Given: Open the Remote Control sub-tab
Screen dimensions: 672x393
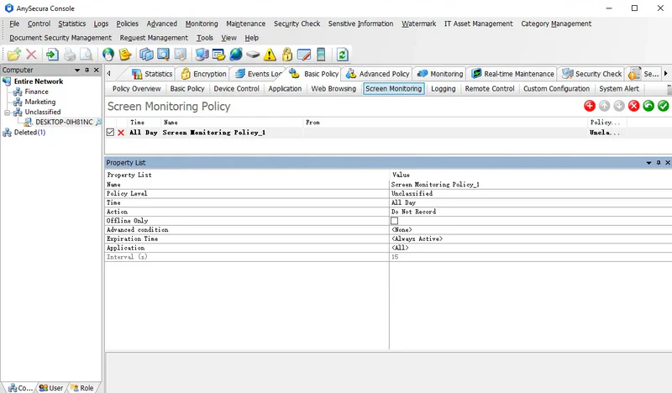Looking at the screenshot, I should point(490,89).
